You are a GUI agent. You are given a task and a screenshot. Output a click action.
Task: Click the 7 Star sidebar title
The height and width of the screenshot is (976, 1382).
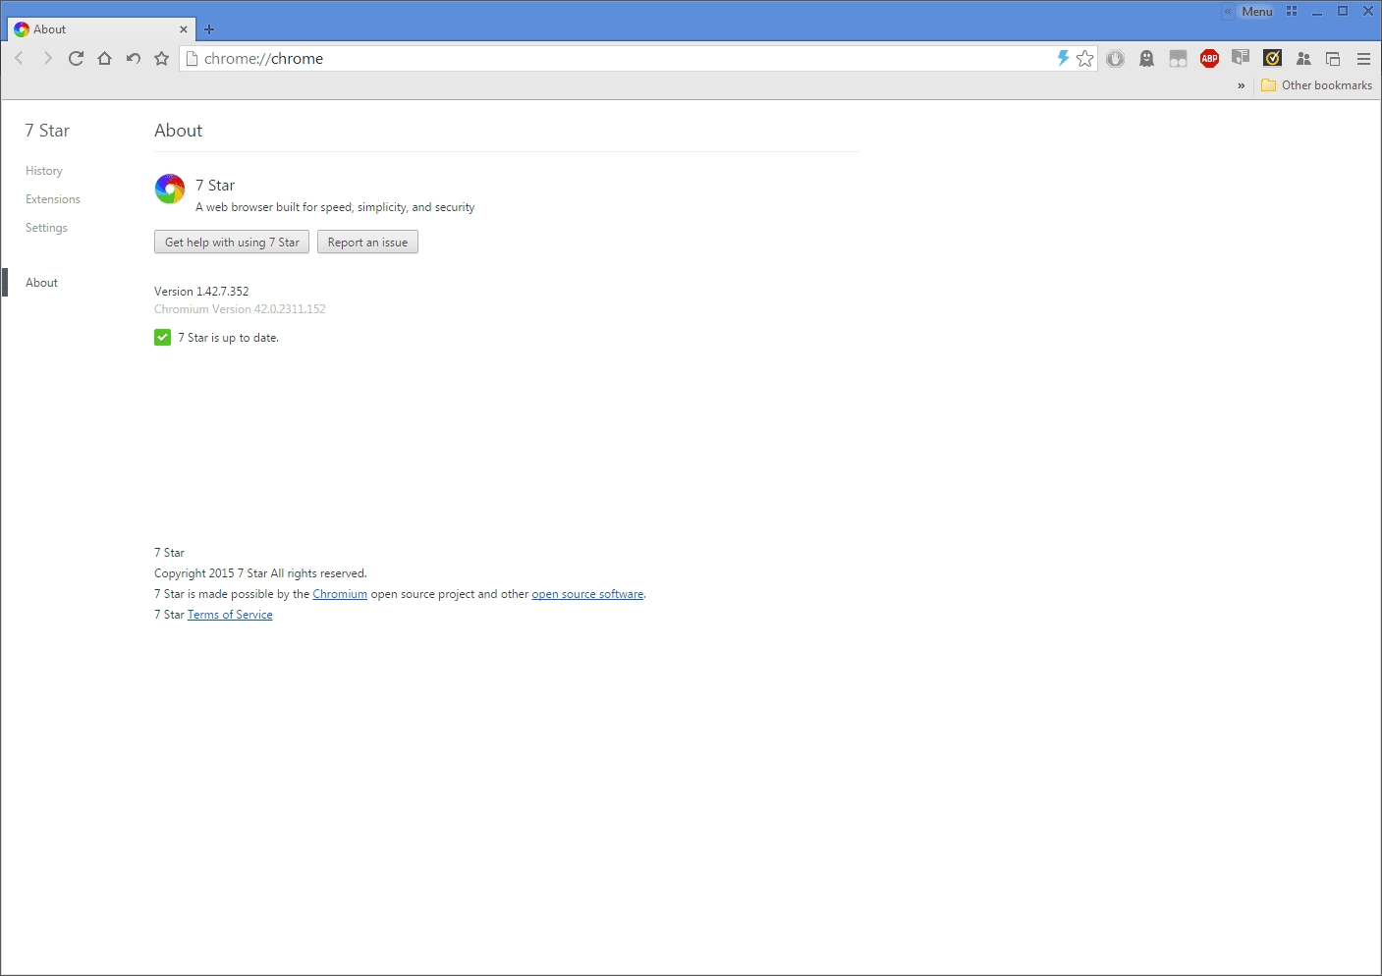47,131
